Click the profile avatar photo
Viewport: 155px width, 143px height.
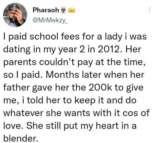pos(15,15)
